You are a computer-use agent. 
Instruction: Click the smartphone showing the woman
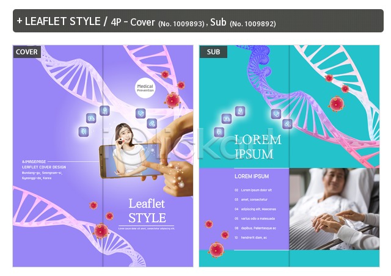point(131,161)
